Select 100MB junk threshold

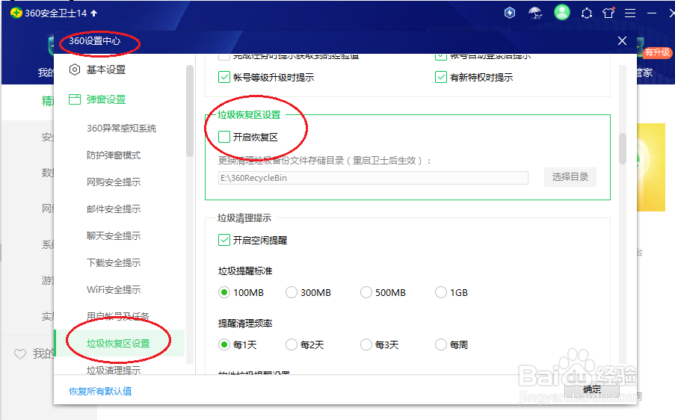click(224, 293)
